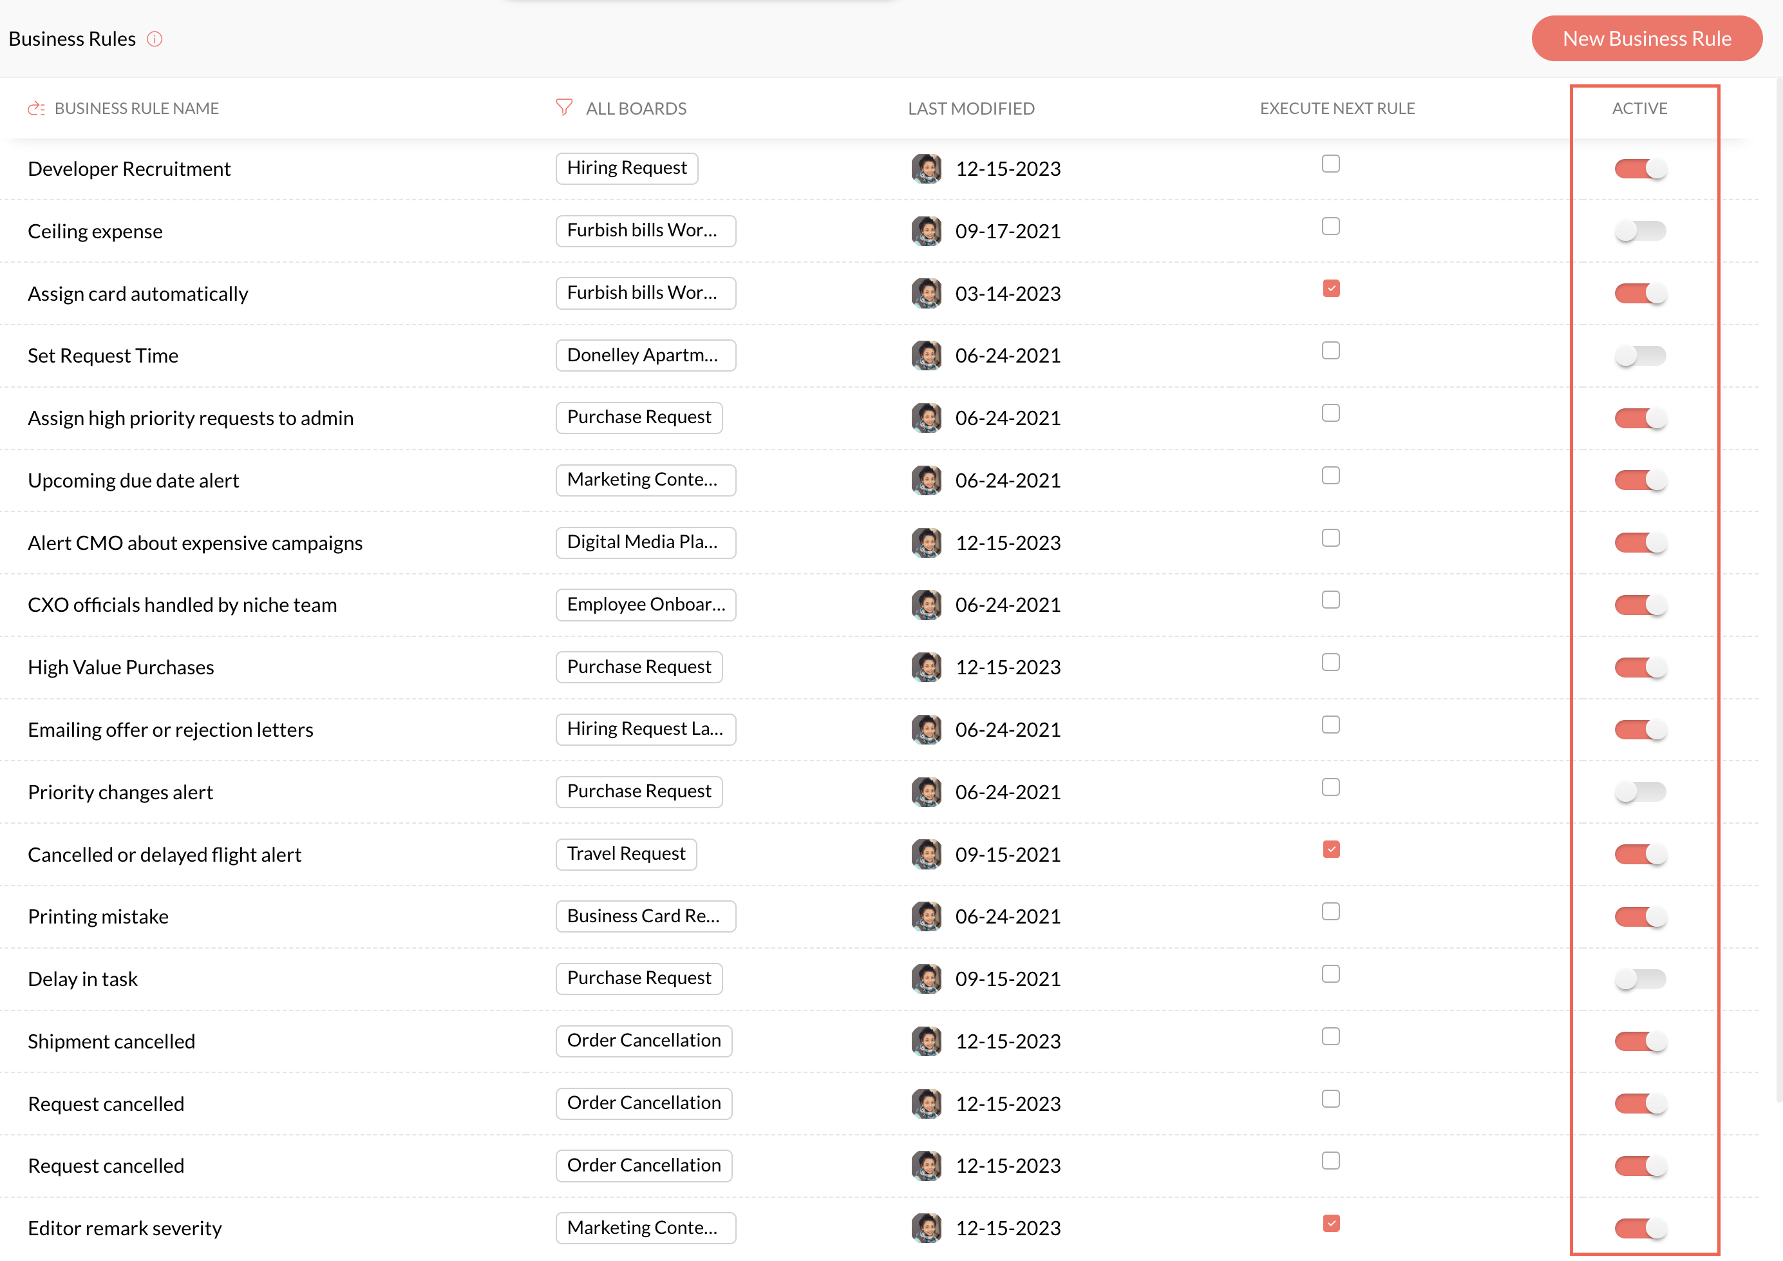Open the All Boards filter funnel icon

[x=565, y=107]
